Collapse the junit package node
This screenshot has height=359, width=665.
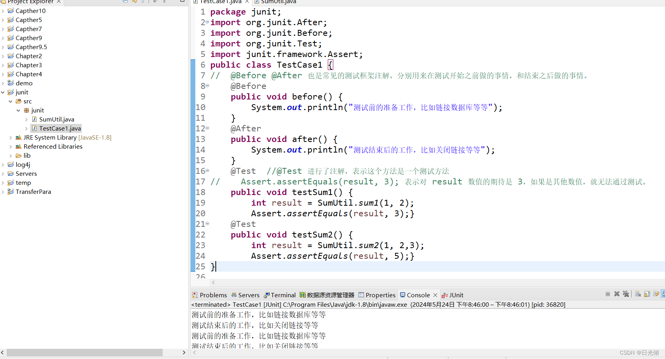(18, 110)
